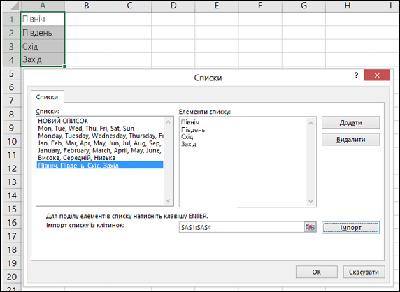The width and height of the screenshot is (400, 292).
Task: Select the Списки tab
Action: tap(47, 97)
